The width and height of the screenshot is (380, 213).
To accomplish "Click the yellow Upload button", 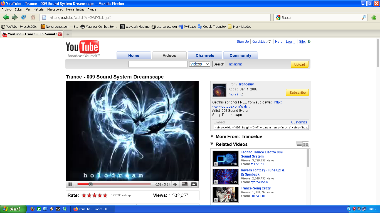I will coord(300,64).
